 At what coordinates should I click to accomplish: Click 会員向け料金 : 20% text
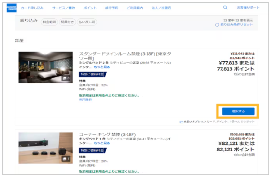(93, 161)
